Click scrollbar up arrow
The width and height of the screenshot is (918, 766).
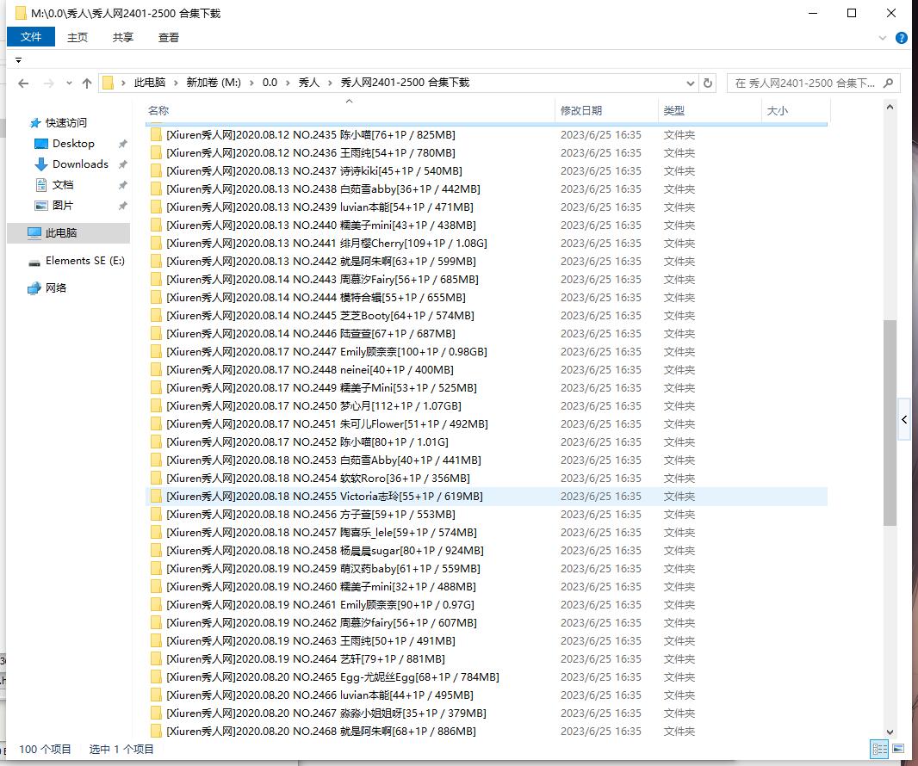click(890, 107)
